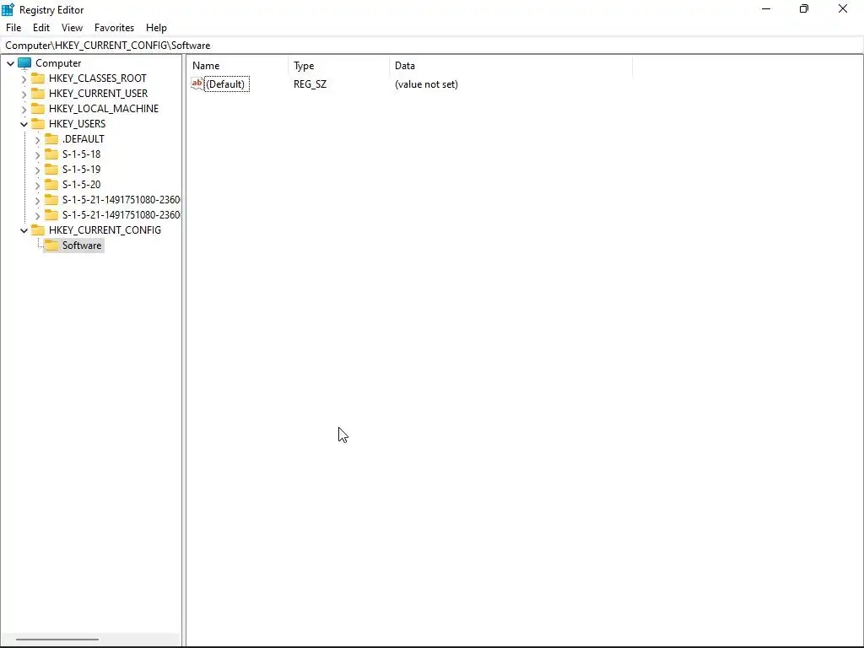Image resolution: width=864 pixels, height=648 pixels.
Task: Open the Favorites menu
Action: tap(114, 28)
